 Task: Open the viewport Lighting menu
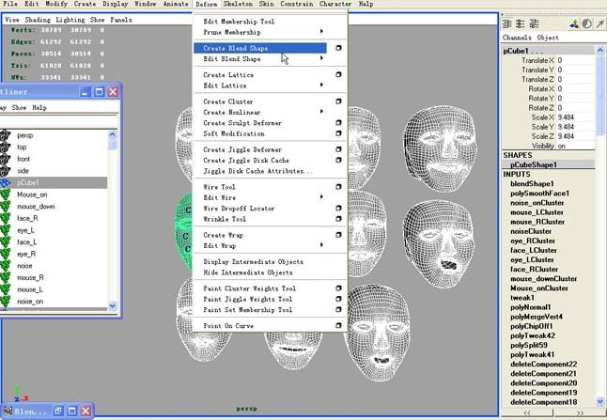tap(70, 20)
